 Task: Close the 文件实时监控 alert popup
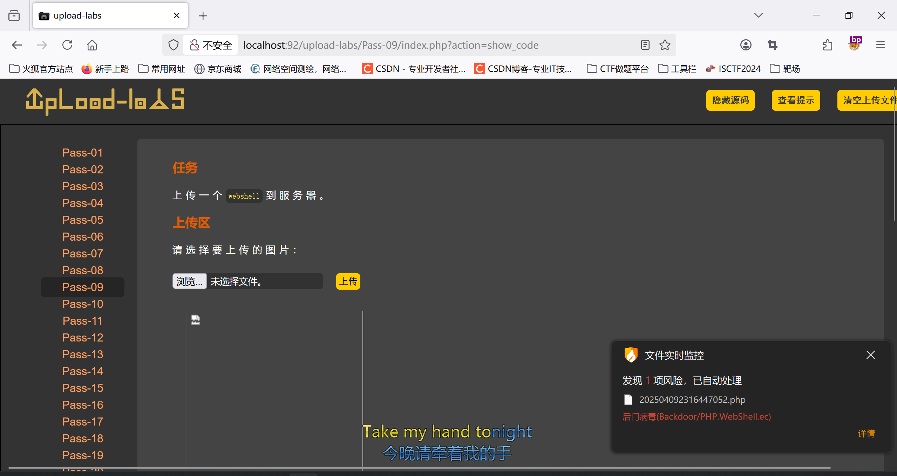(x=870, y=355)
